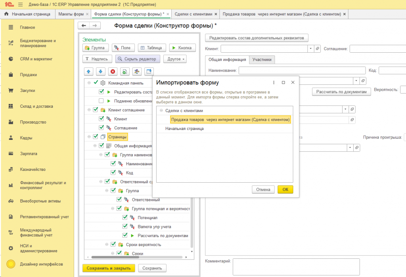Collapse Сделки с клиентами node in dialog
This screenshot has width=406, height=277.
(x=161, y=111)
